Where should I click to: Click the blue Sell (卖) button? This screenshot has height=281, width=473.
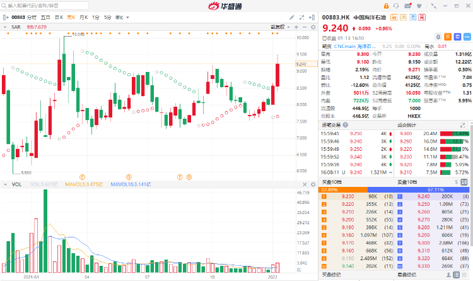tap(458, 37)
